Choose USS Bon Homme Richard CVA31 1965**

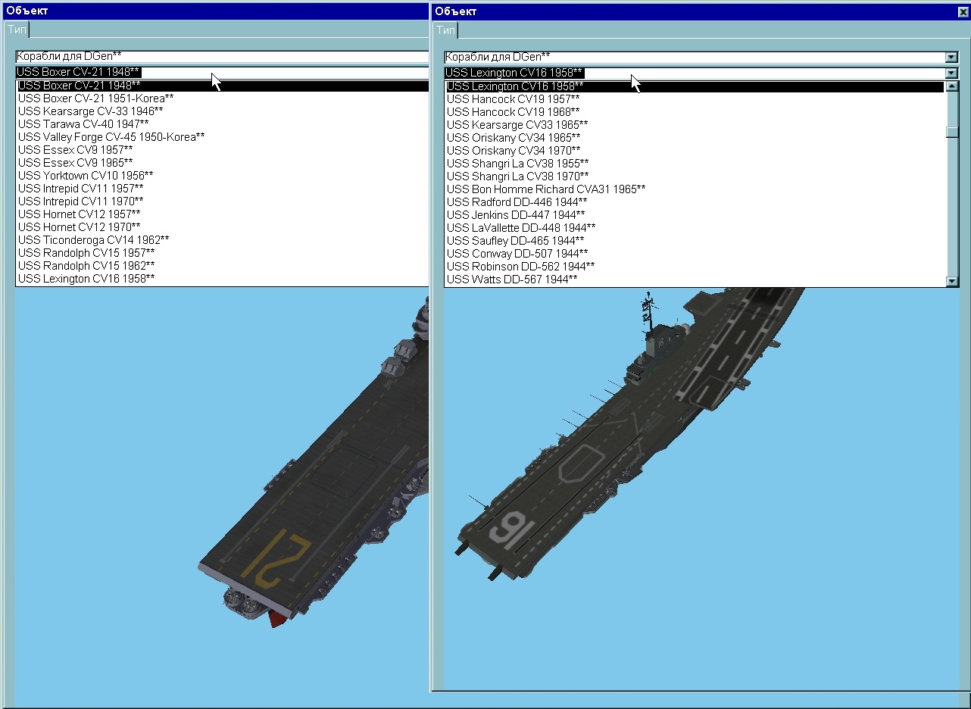coord(695,189)
